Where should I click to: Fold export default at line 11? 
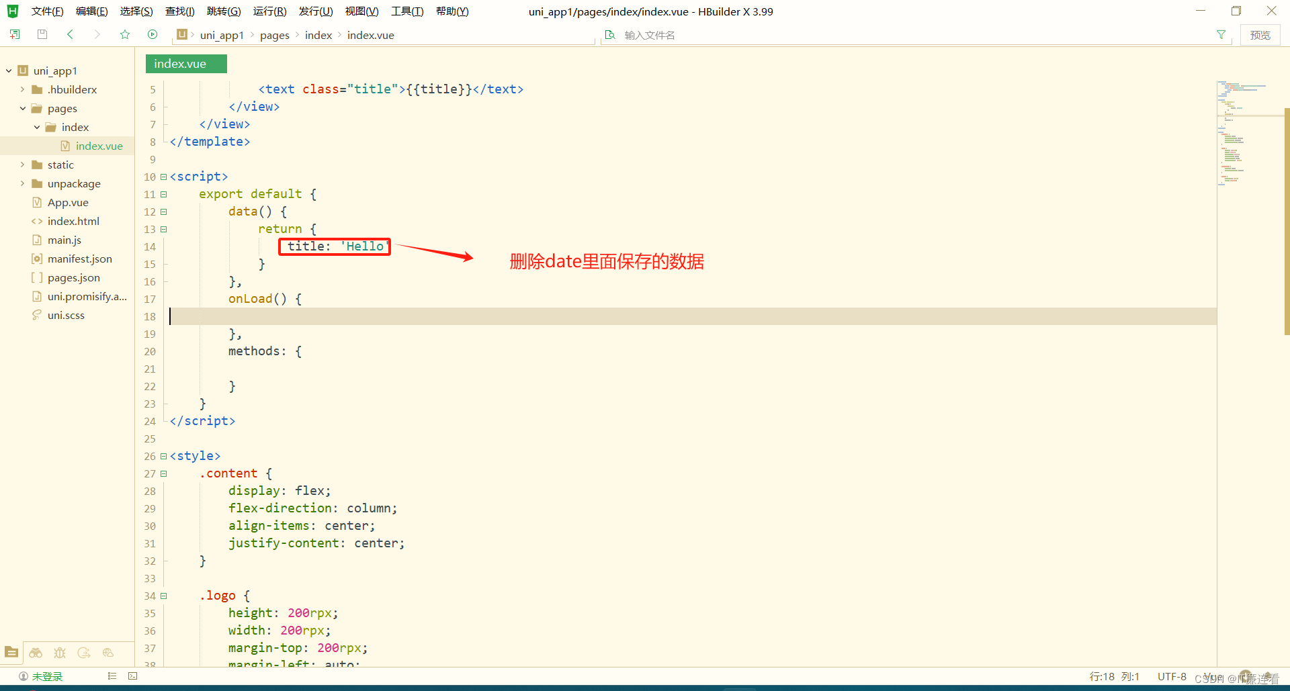coord(163,194)
